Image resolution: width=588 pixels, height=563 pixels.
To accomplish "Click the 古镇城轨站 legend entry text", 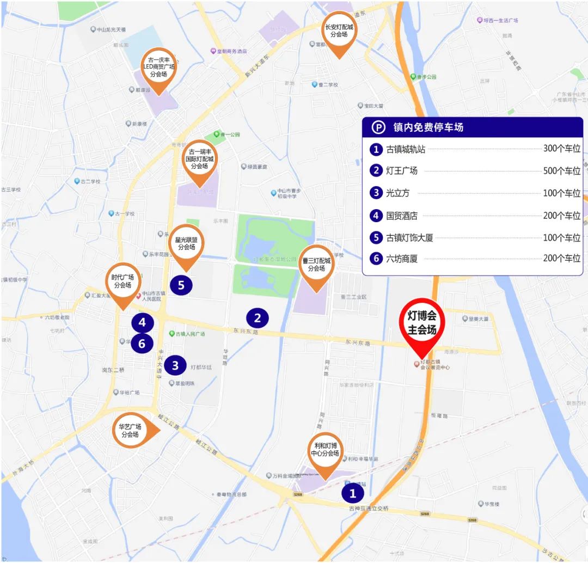I will point(406,150).
